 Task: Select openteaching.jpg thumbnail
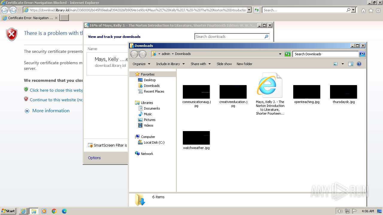point(307,92)
